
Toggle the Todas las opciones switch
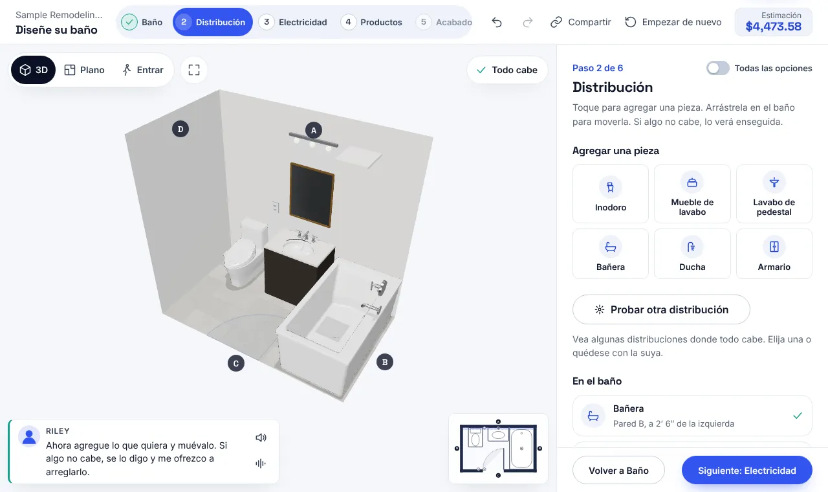coord(718,68)
